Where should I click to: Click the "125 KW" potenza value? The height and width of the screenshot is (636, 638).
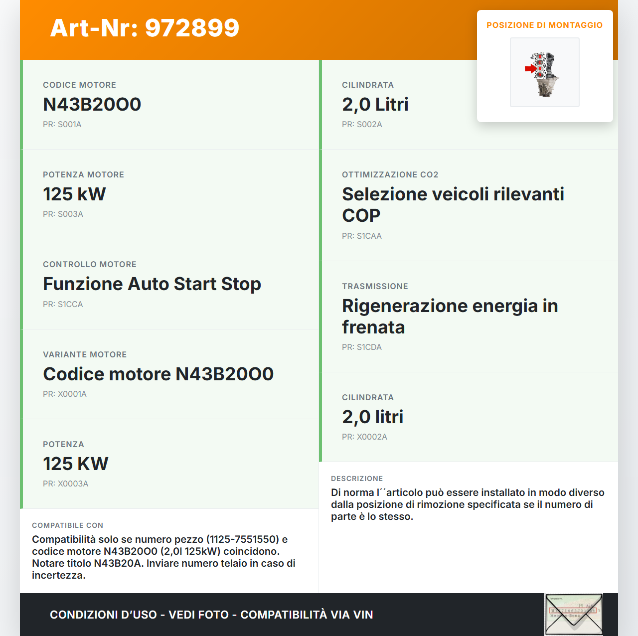tap(76, 464)
